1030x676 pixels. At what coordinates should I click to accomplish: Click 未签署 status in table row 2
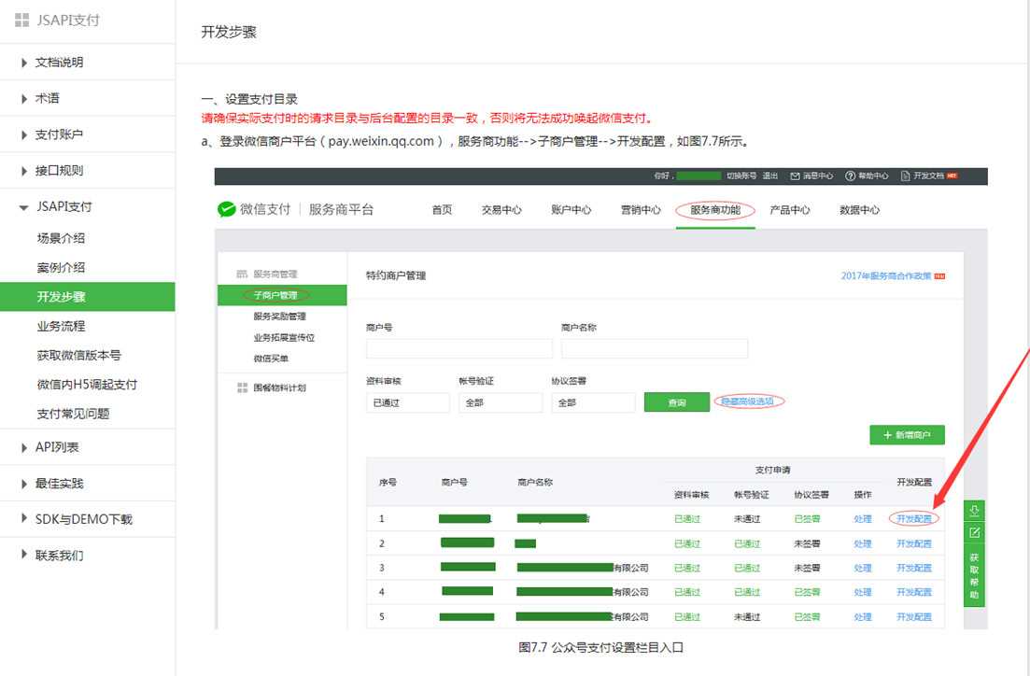point(807,544)
